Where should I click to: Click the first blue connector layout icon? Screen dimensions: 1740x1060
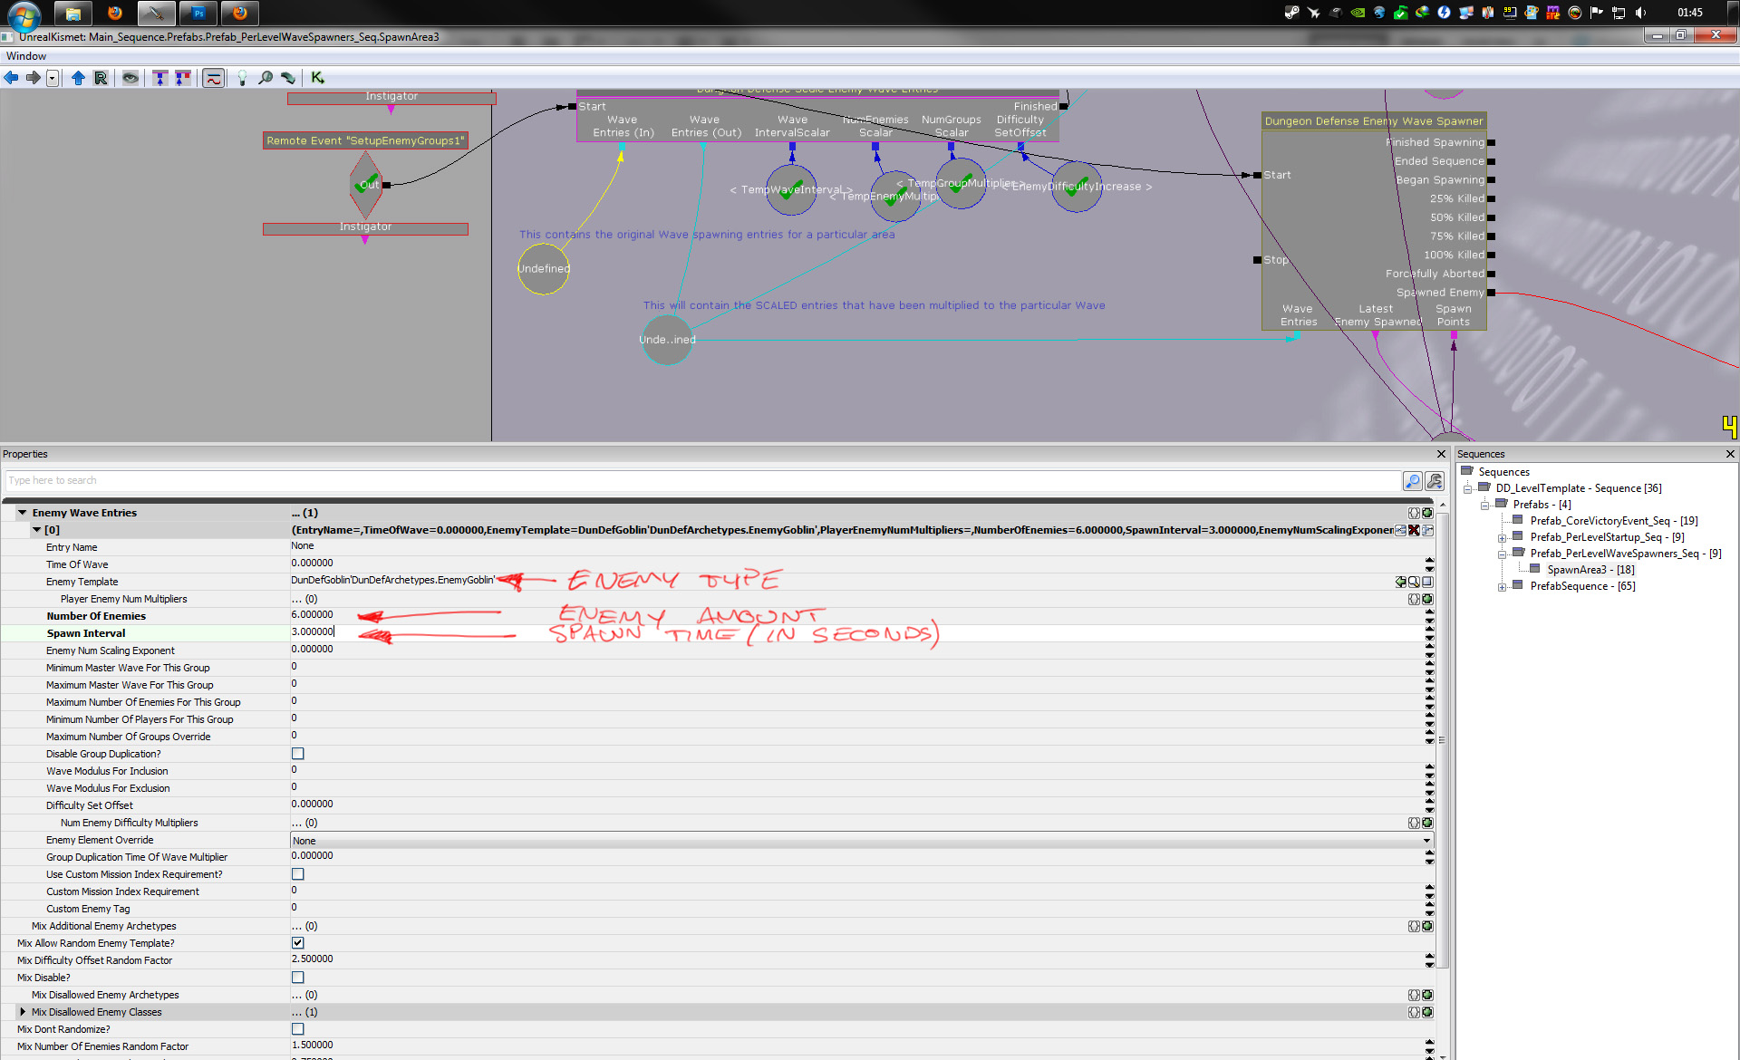coord(160,78)
